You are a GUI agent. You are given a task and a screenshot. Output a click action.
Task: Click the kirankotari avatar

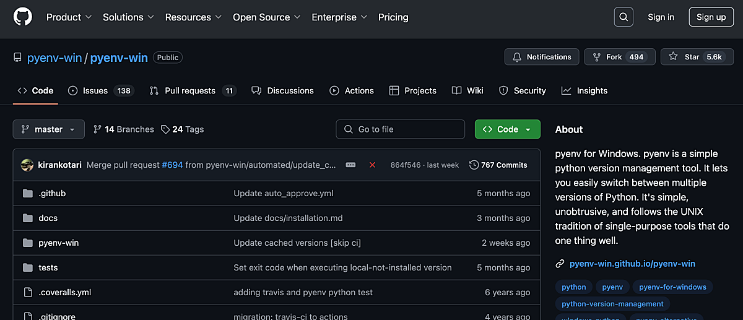[x=27, y=165]
